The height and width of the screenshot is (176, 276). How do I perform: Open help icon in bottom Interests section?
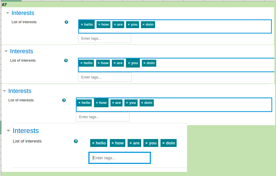(x=76, y=141)
